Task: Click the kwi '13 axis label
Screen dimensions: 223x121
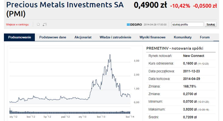Action: (101, 117)
